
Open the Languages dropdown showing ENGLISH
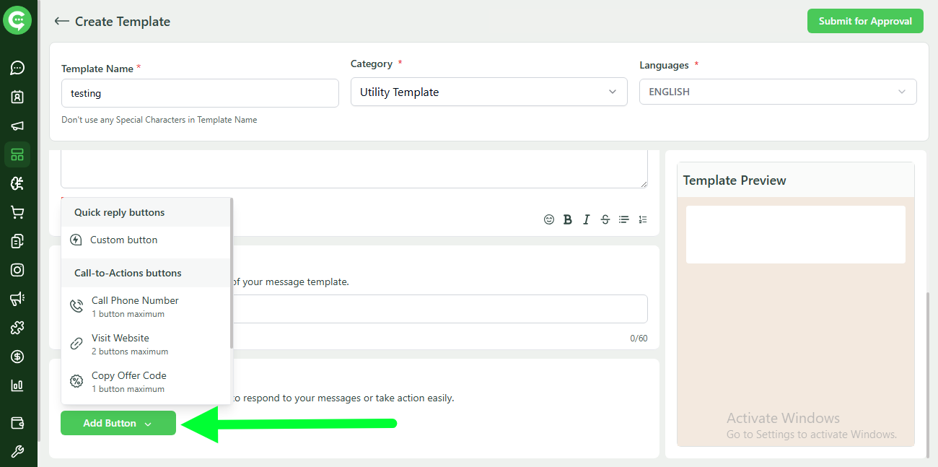(x=778, y=92)
